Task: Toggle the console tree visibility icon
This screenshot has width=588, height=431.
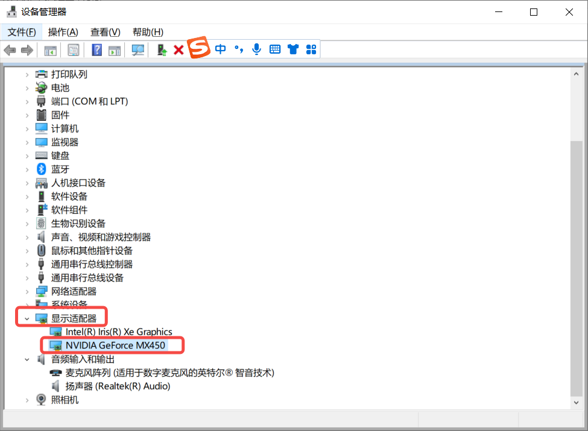Action: coord(50,49)
